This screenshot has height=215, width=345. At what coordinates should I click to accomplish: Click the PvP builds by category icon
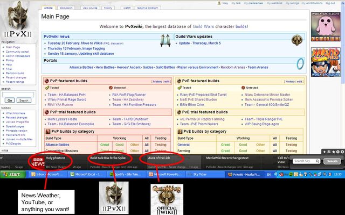[48, 131]
